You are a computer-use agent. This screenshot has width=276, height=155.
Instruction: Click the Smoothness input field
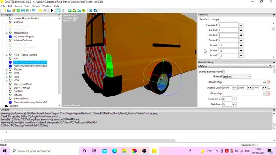click(x=227, y=99)
